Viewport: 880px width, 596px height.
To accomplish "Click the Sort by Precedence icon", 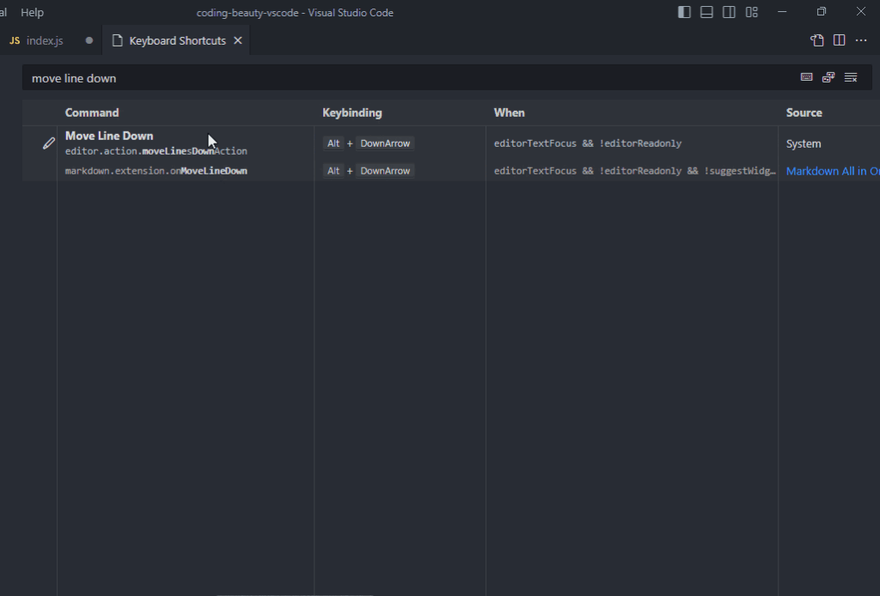I will [x=828, y=77].
